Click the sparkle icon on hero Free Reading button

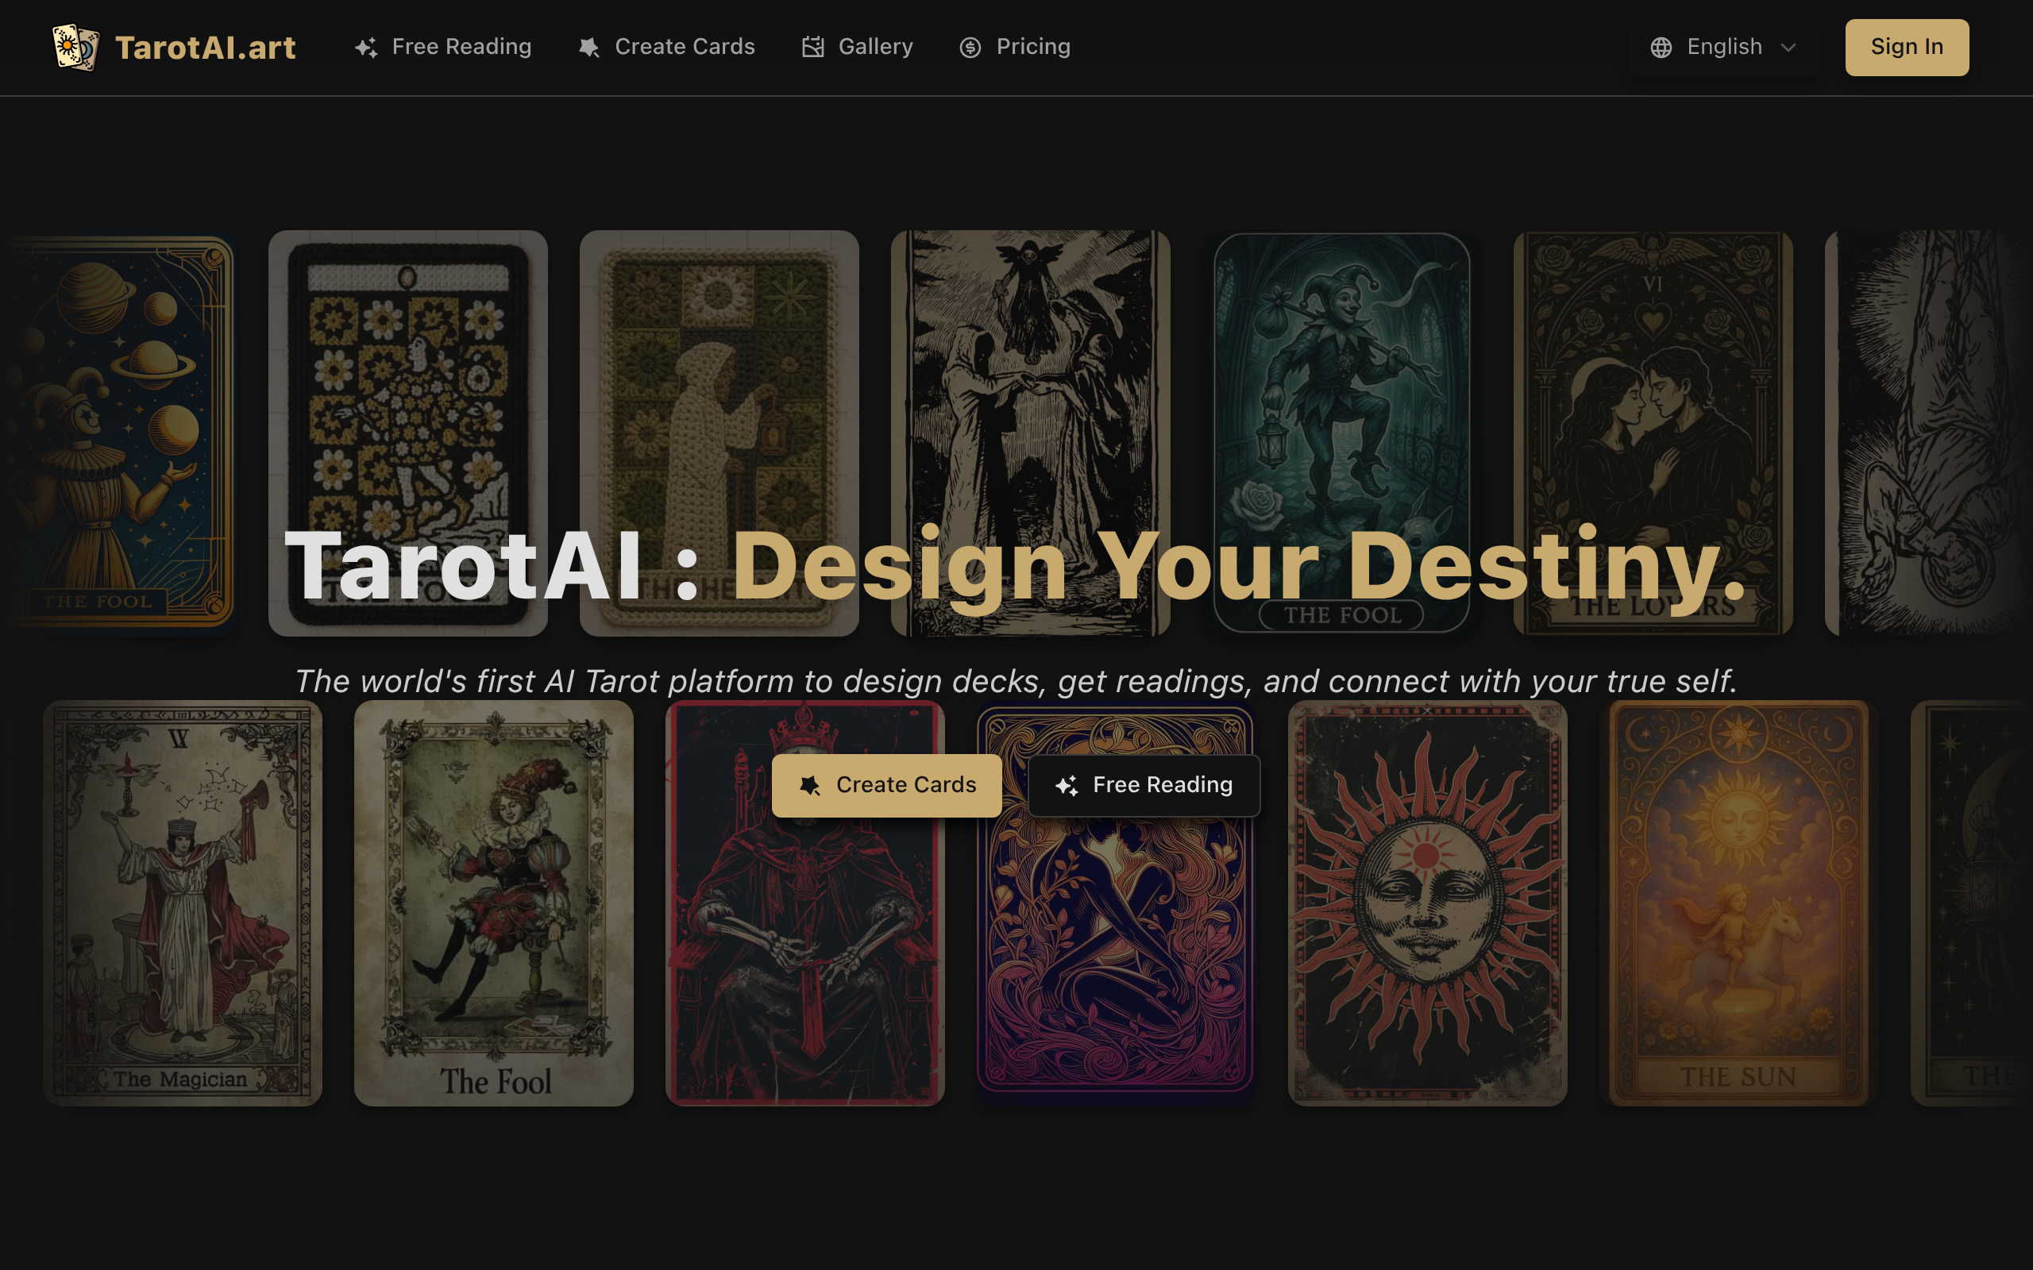pos(1067,785)
